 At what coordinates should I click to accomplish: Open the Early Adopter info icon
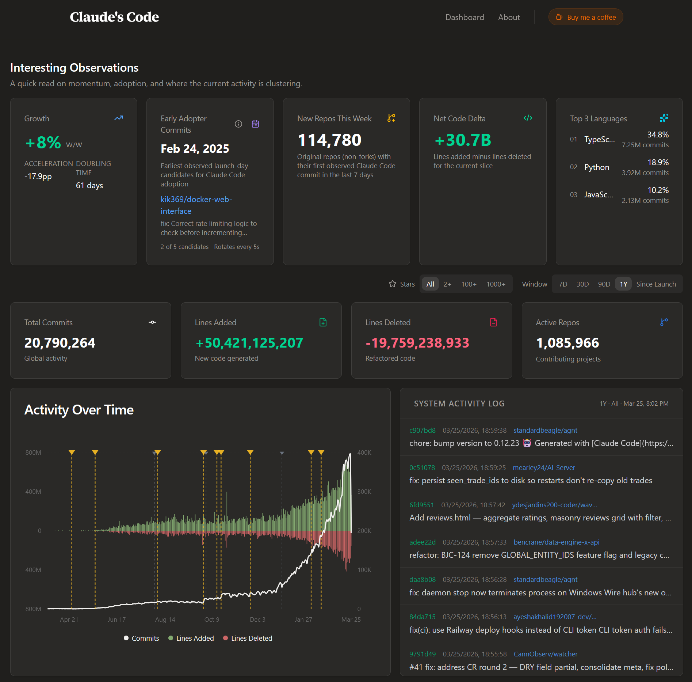pos(238,124)
